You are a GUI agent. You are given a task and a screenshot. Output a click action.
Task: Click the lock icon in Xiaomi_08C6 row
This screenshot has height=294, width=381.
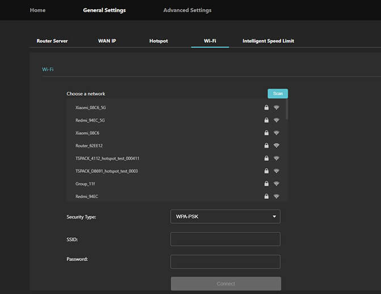coord(266,133)
